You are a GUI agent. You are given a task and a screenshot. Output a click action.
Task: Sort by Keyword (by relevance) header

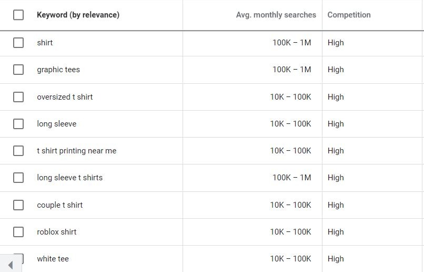pyautogui.click(x=78, y=15)
